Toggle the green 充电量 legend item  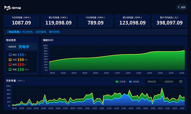[121, 82]
